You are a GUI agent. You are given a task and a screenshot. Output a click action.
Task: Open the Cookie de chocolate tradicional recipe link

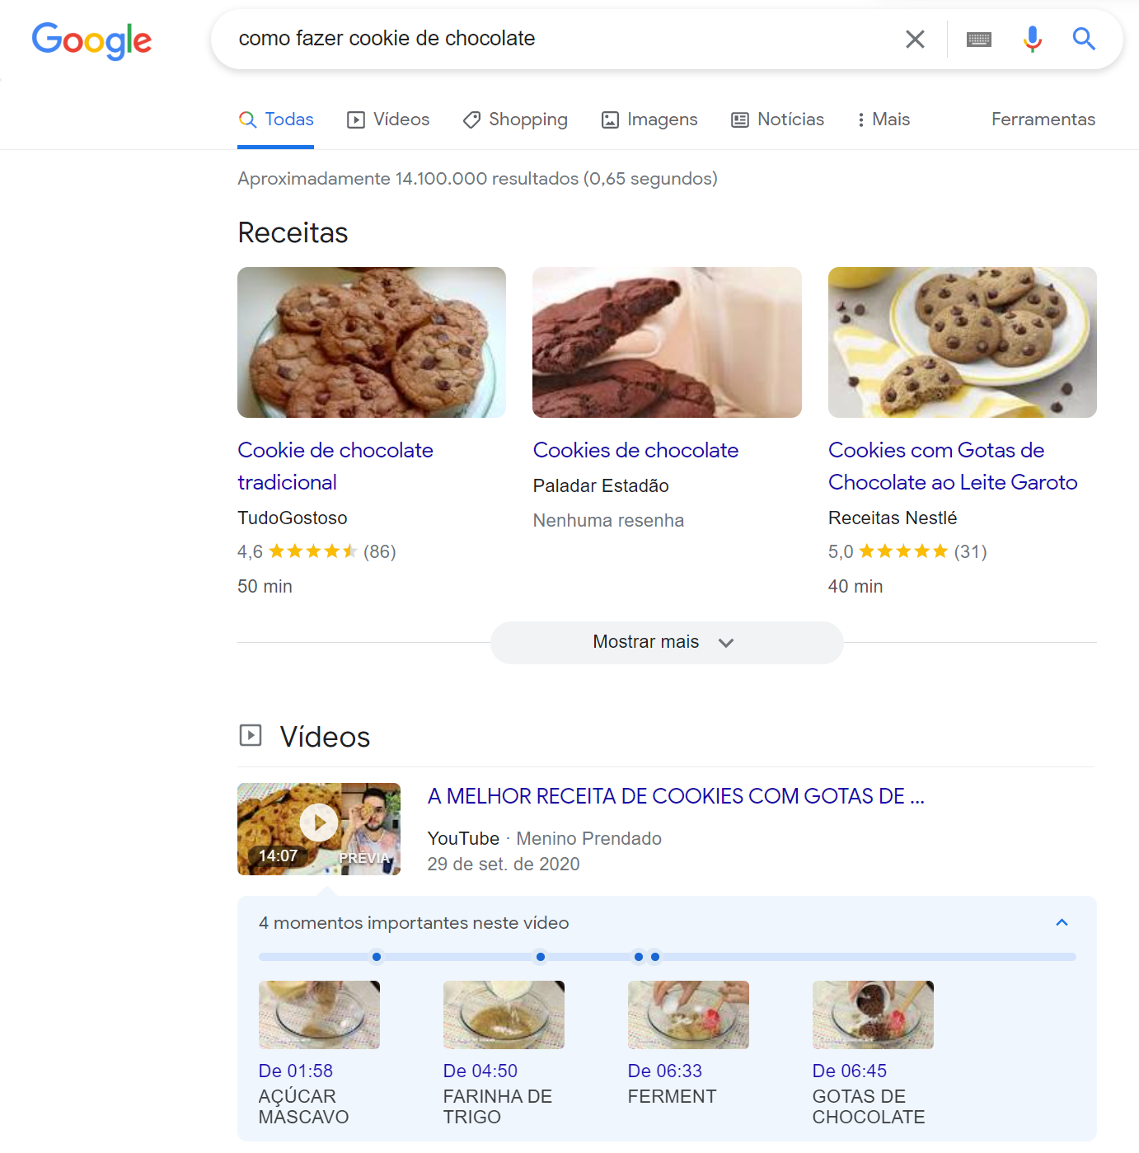tap(335, 466)
